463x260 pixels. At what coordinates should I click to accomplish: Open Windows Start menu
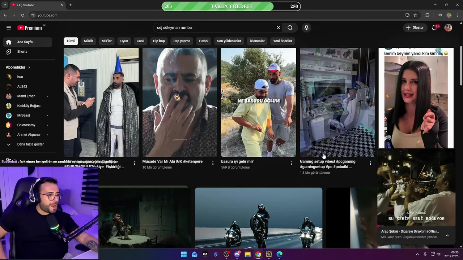[184, 254]
